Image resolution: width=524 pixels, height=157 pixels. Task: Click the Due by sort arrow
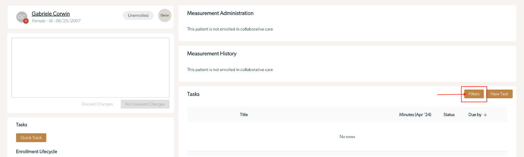click(x=485, y=115)
